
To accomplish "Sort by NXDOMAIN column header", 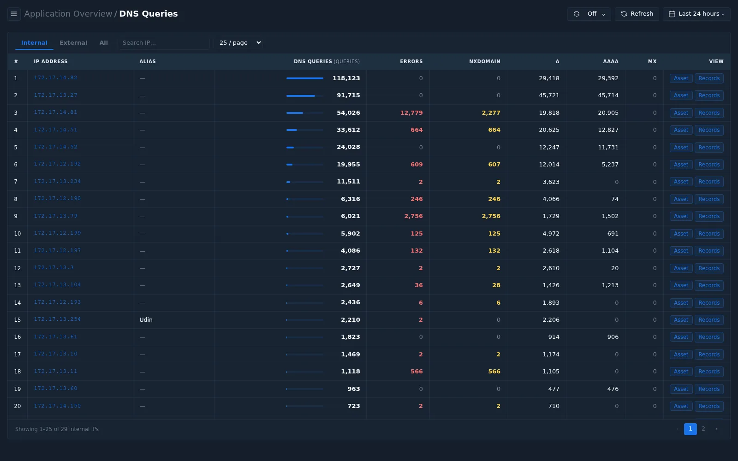I will pos(484,61).
